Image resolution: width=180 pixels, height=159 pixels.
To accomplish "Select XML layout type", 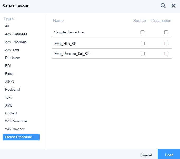I will pos(8,105).
